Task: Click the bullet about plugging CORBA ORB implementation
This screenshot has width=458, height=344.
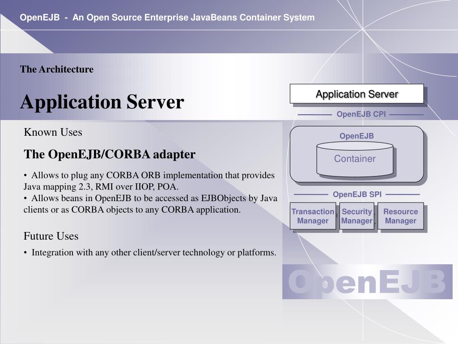Action: 149,181
